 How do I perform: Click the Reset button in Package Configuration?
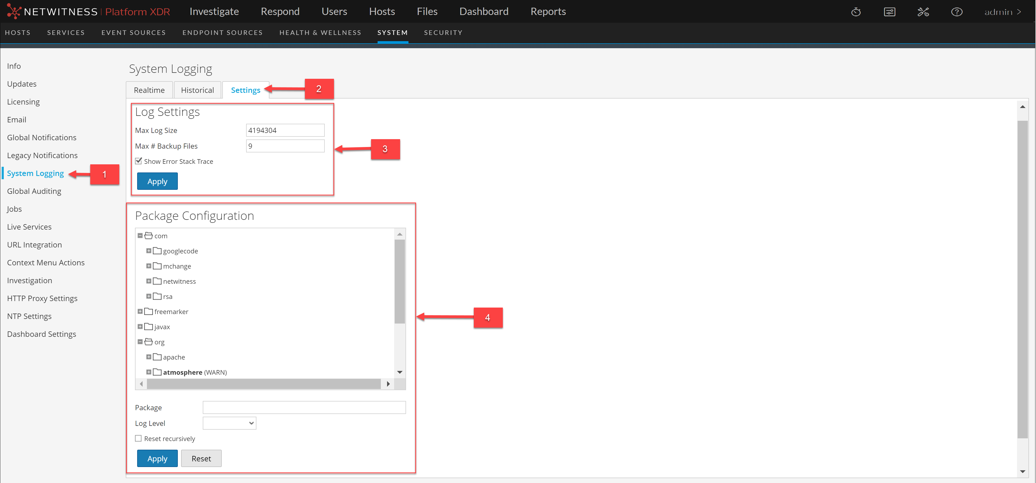click(201, 458)
